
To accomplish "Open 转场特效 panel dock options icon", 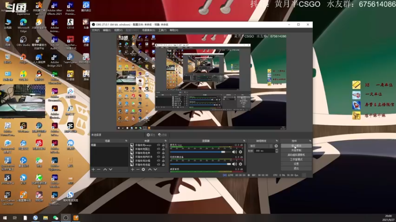I will (277, 141).
